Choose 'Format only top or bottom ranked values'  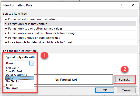(x=70, y=28)
